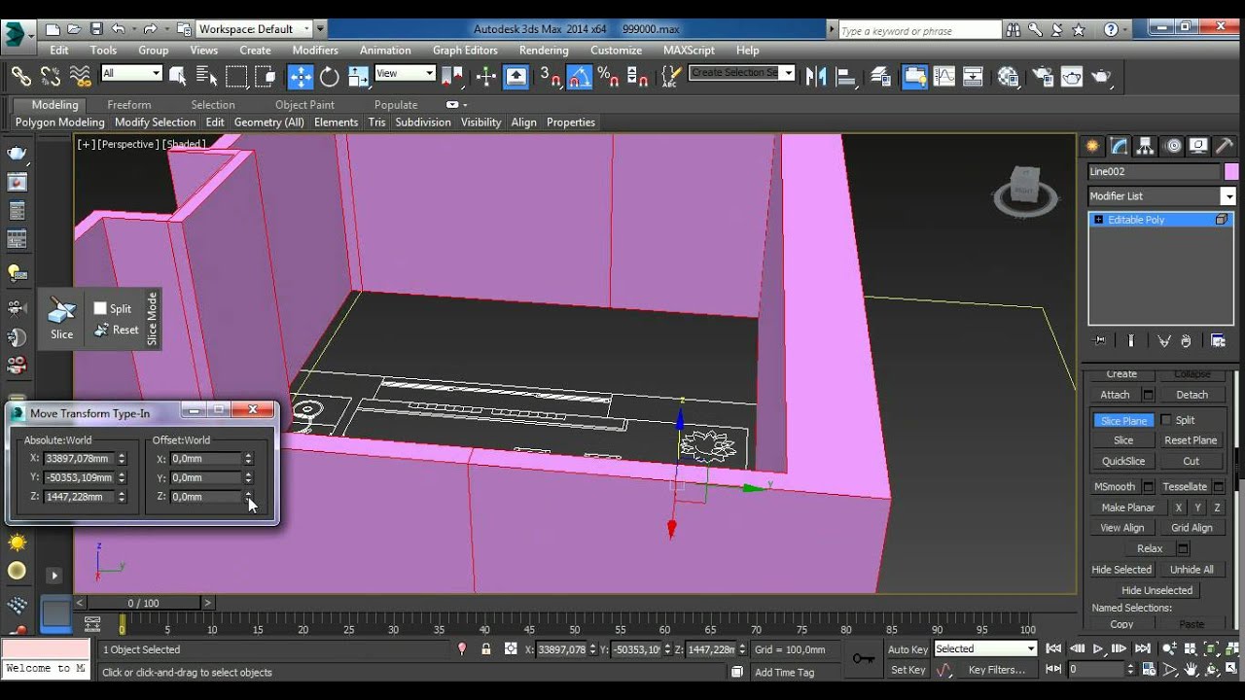The image size is (1245, 700).
Task: Click the QuickSlice button
Action: [1122, 461]
